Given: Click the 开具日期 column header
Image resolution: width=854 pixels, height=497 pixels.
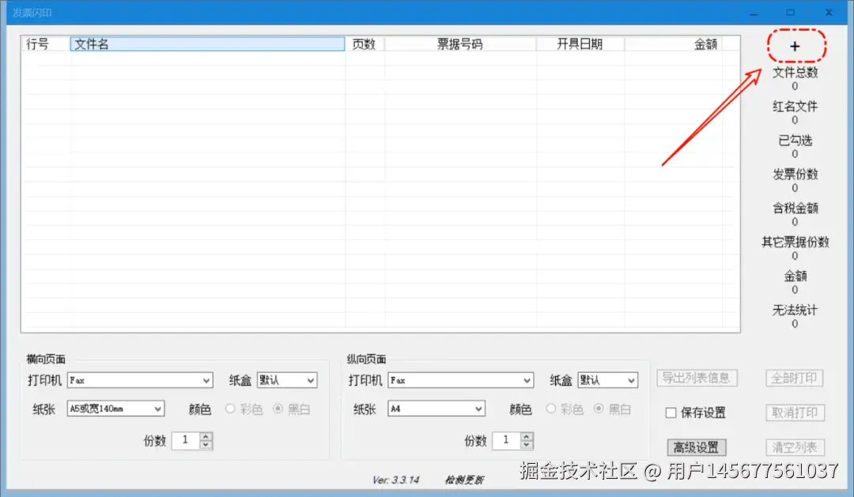Looking at the screenshot, I should [580, 43].
